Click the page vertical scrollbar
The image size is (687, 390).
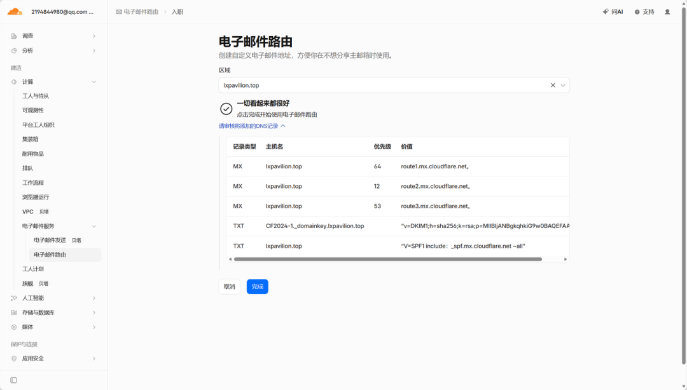pos(683,186)
